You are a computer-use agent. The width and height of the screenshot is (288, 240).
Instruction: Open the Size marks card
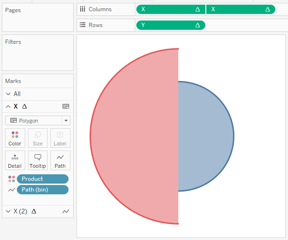(x=38, y=138)
